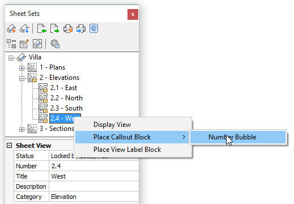Viewport: 294px width, 204px height.
Task: Click the edit properties pencil icon
Action: (24, 44)
